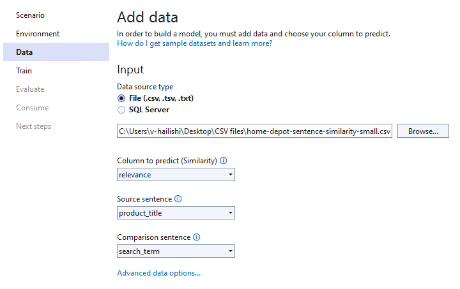Click info icon next to Source sentence
This screenshot has width=460, height=289.
(x=178, y=199)
